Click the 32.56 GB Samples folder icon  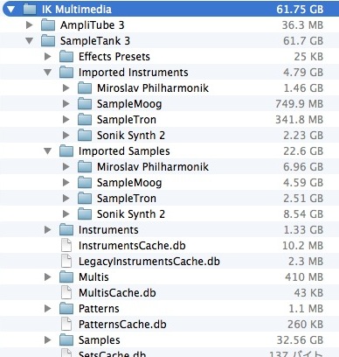point(66,340)
